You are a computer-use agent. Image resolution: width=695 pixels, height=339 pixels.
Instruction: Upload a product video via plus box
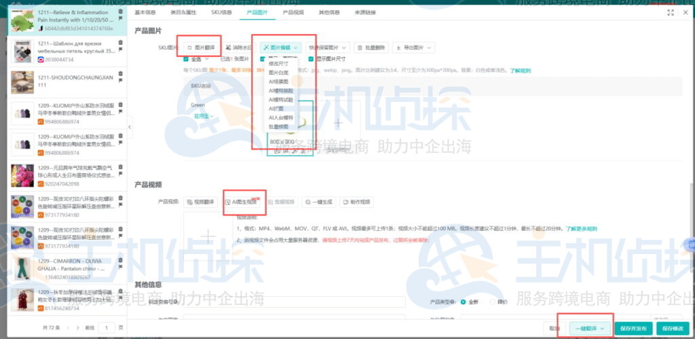(x=208, y=236)
